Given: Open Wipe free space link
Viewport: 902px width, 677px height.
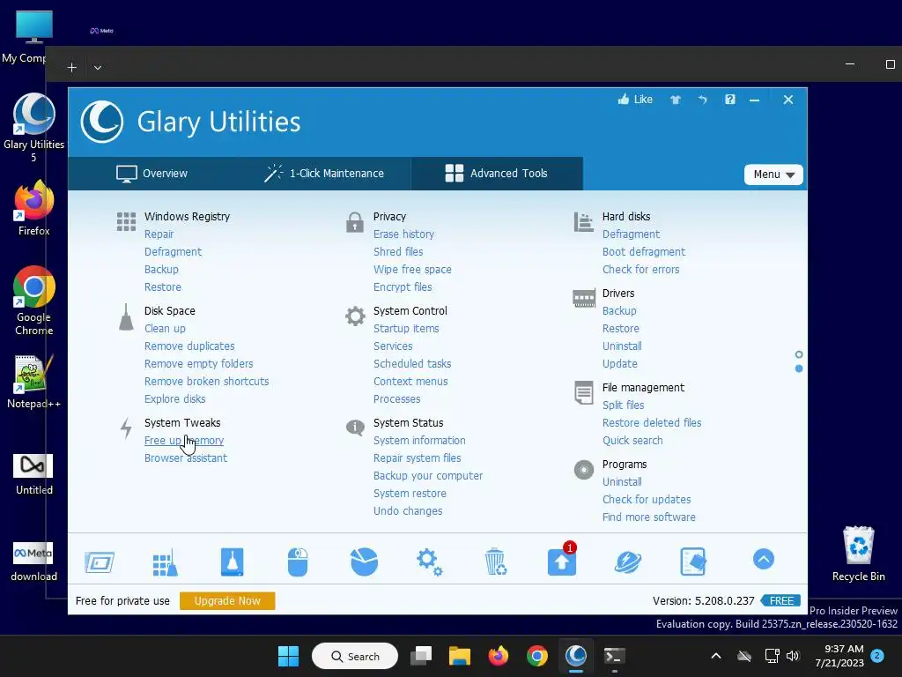Looking at the screenshot, I should 412,270.
